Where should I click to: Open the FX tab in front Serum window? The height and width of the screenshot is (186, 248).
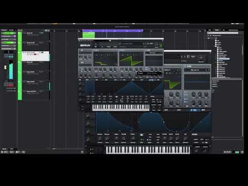(102, 47)
